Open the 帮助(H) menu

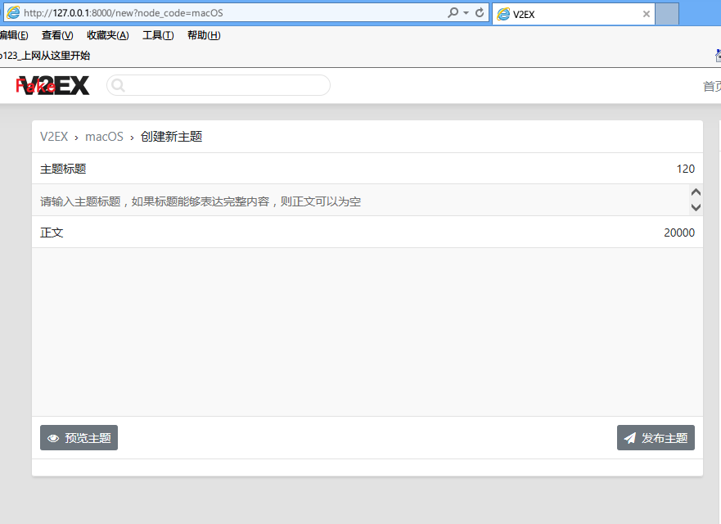[204, 35]
